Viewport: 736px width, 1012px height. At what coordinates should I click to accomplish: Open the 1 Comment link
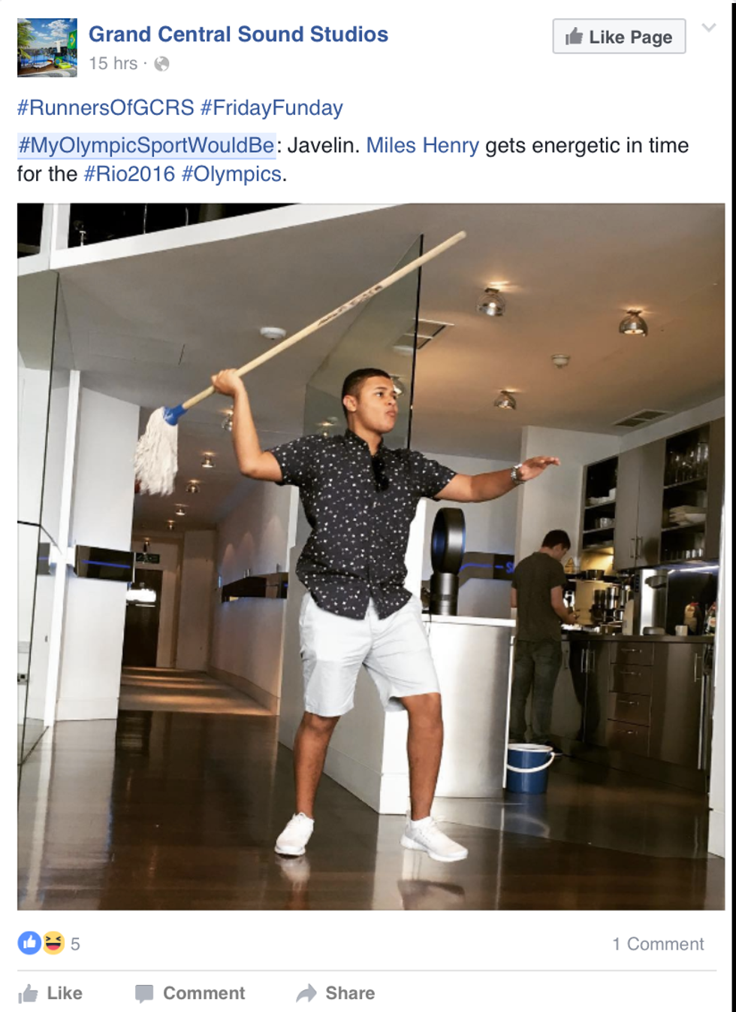pos(658,944)
